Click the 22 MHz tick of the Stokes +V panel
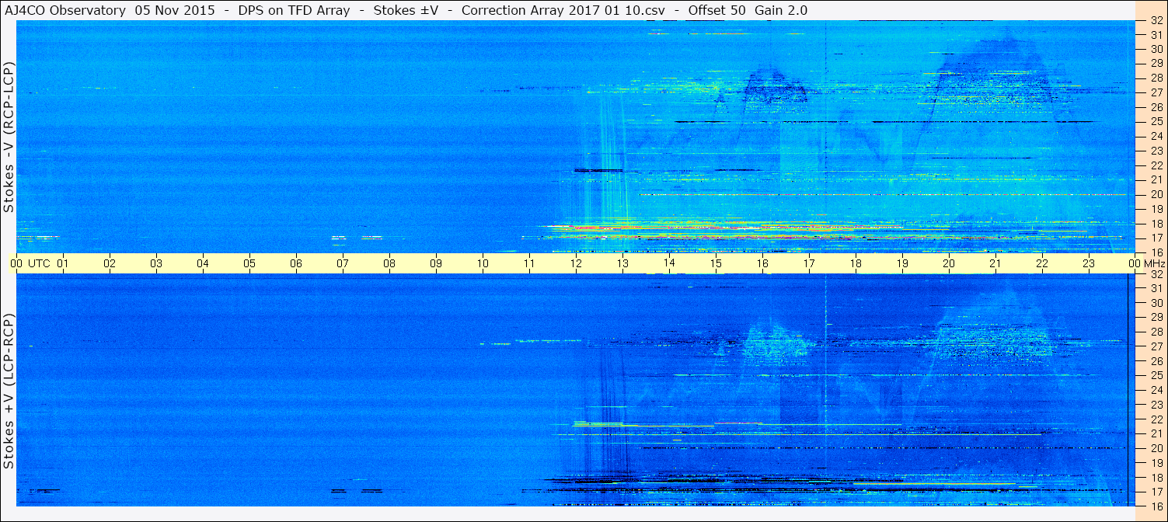The width and height of the screenshot is (1168, 522). pyautogui.click(x=1156, y=419)
